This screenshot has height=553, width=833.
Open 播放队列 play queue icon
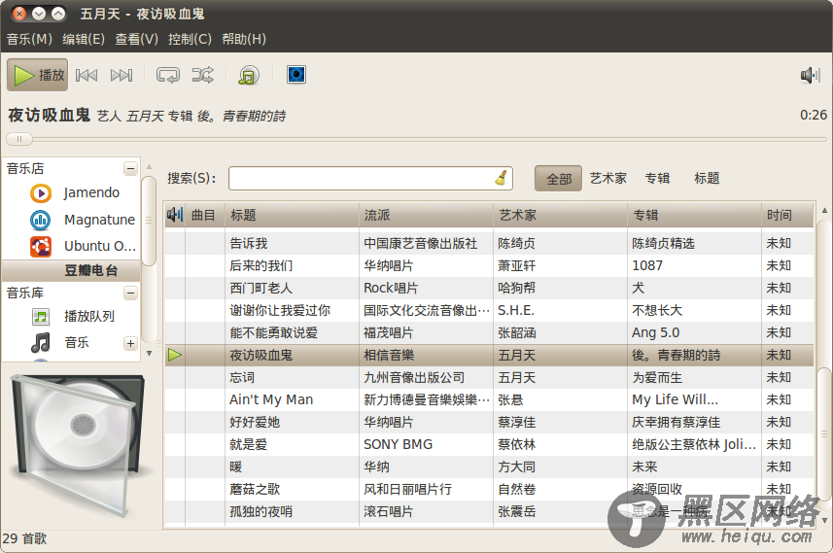[x=41, y=317]
